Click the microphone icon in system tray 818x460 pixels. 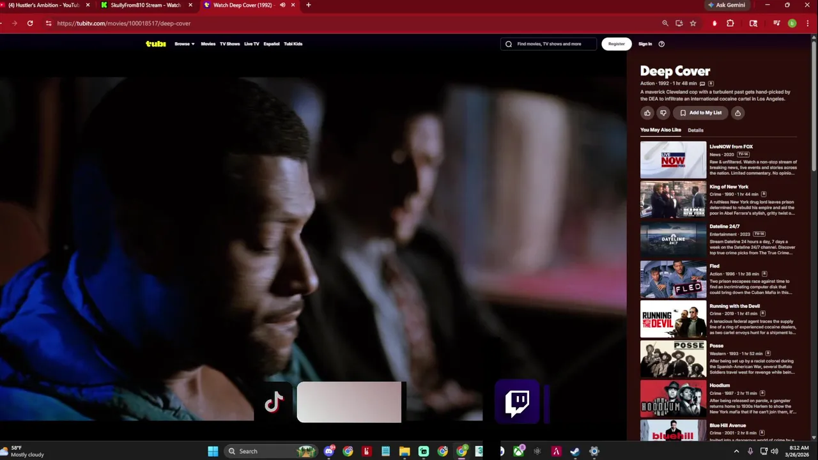pyautogui.click(x=750, y=451)
